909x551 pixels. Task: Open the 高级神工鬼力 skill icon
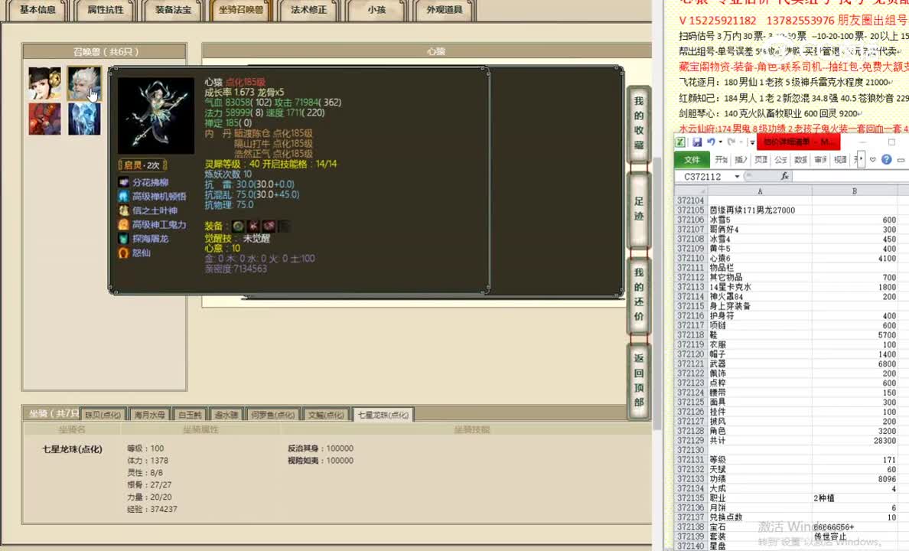pyautogui.click(x=123, y=225)
